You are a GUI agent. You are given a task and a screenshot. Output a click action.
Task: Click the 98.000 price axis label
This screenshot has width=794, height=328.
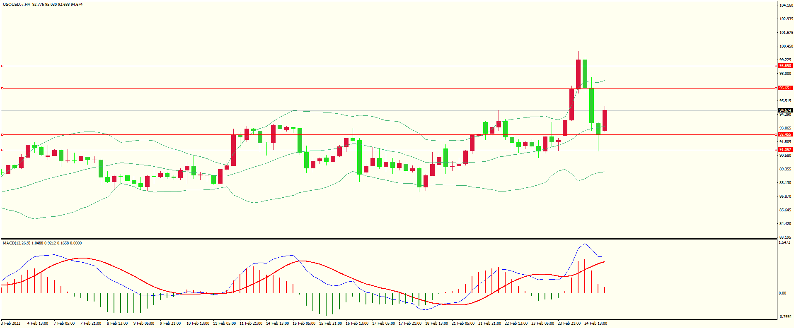(785, 74)
